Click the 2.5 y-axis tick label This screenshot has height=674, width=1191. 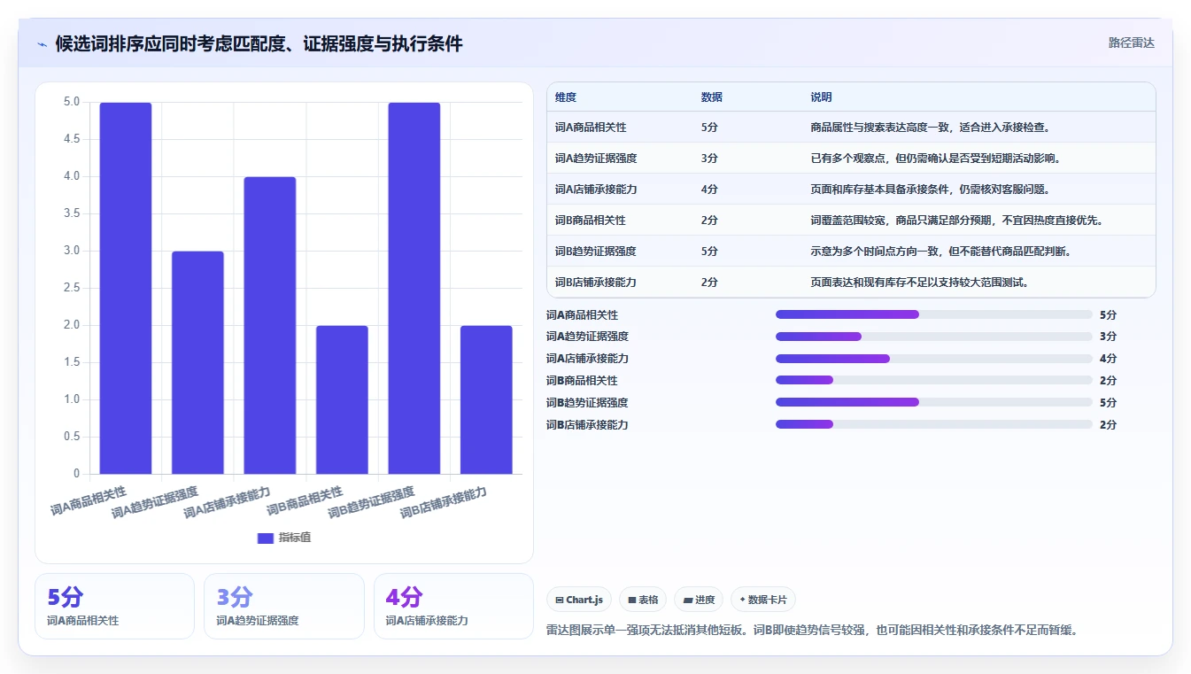(72, 288)
